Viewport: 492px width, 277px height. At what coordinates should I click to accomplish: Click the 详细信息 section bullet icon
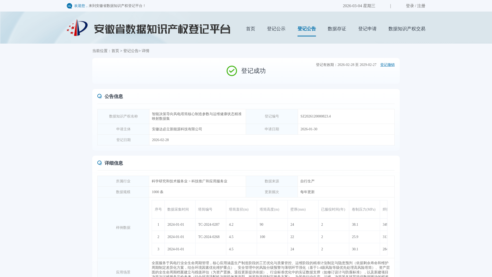99,163
